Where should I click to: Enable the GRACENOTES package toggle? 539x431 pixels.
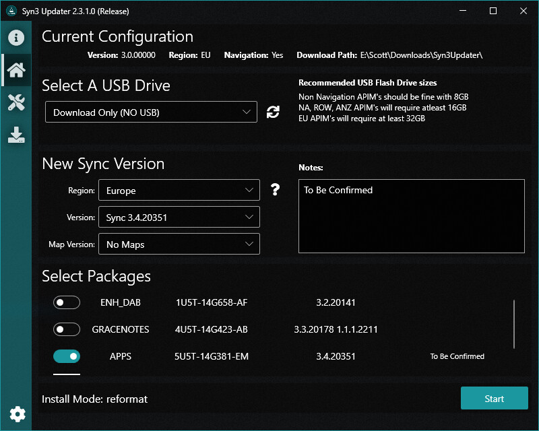(67, 329)
